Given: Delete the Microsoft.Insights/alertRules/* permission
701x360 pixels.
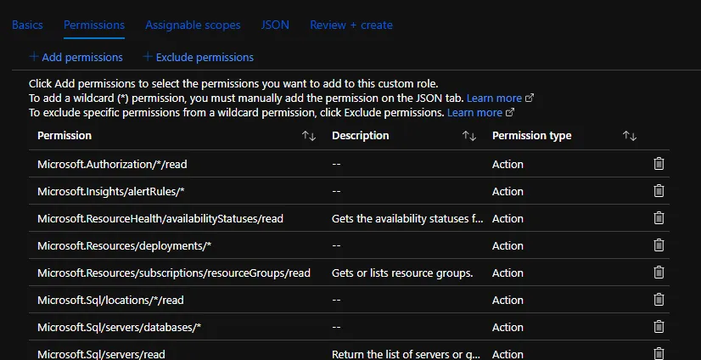Looking at the screenshot, I should pyautogui.click(x=659, y=191).
